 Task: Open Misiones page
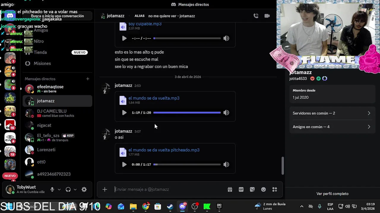57,63
